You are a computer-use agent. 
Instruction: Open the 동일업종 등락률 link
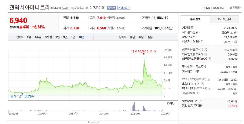point(192,106)
